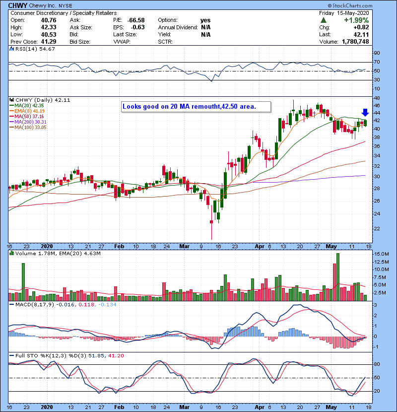Screen dimensions: 397x412
Task: Click the "Last Size:" label
Action: [x=125, y=34]
